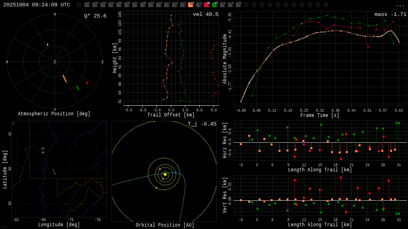Screen dimensions: 408x229
Task: Click the orange meteor trail on sky plot
Action: pyautogui.click(x=65, y=79)
